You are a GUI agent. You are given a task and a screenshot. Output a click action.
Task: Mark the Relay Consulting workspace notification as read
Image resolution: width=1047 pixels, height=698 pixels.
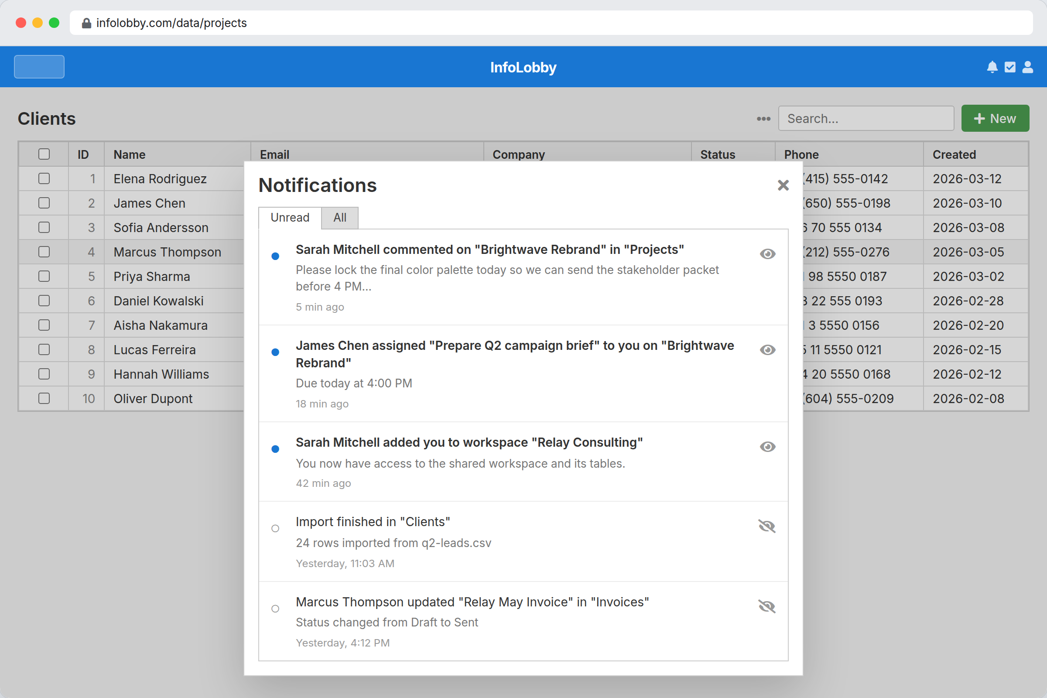pyautogui.click(x=768, y=446)
